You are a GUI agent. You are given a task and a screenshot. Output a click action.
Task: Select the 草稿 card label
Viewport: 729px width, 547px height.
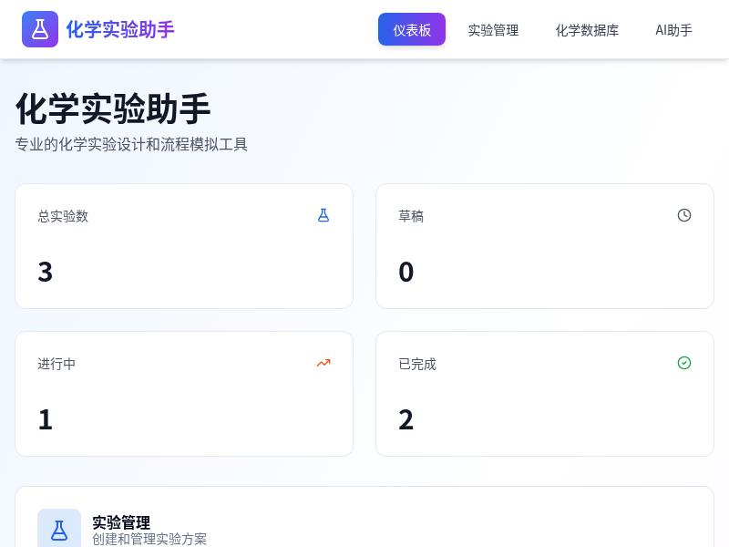[x=411, y=216]
